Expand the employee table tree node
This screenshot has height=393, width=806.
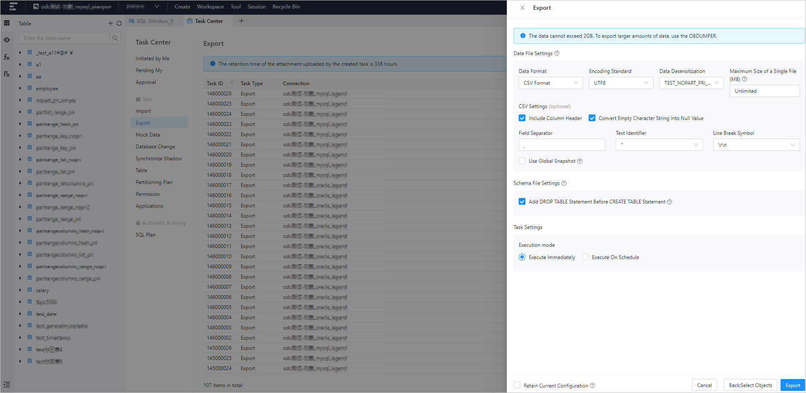20,88
